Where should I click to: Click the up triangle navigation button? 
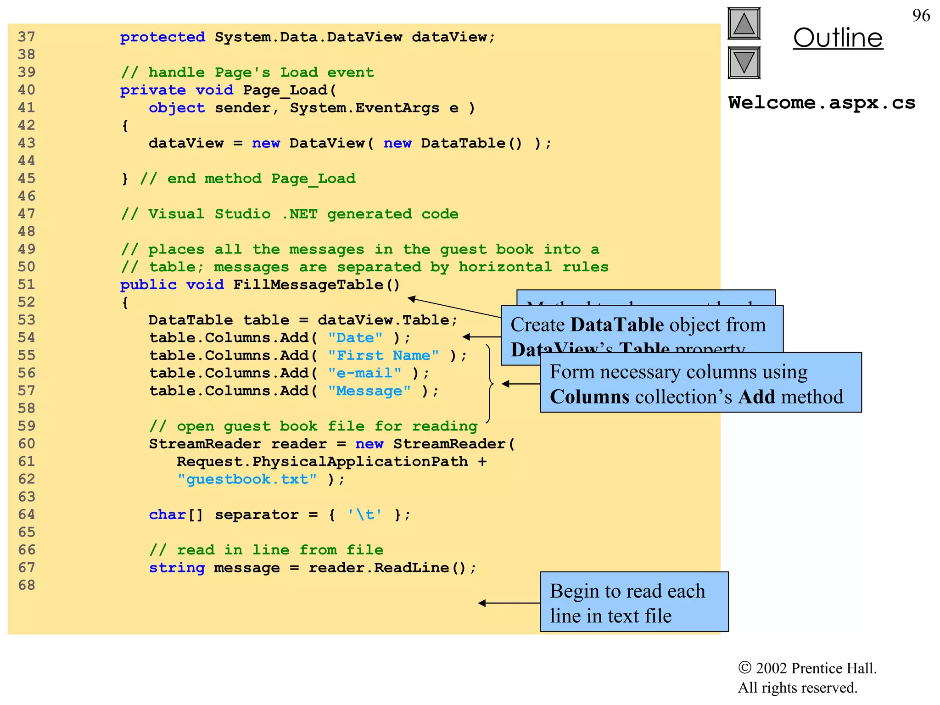pyautogui.click(x=744, y=24)
